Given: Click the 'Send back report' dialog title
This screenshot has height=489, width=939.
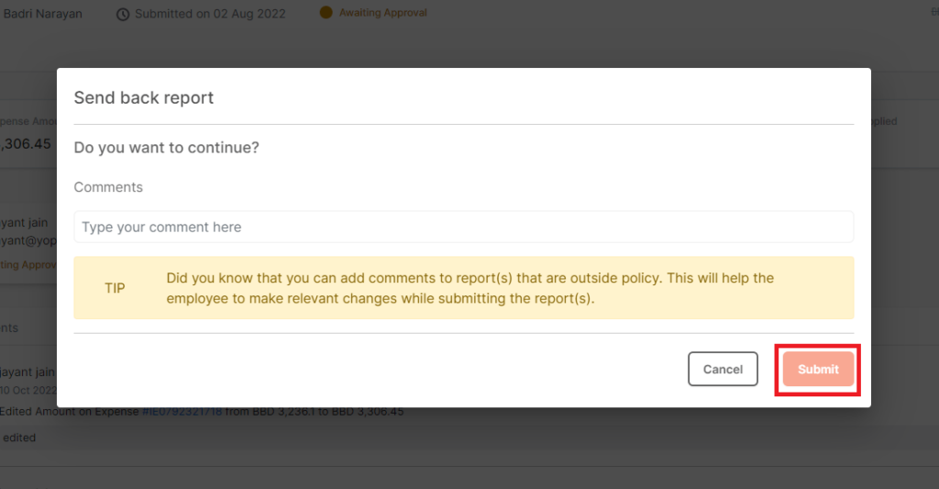Looking at the screenshot, I should tap(144, 97).
